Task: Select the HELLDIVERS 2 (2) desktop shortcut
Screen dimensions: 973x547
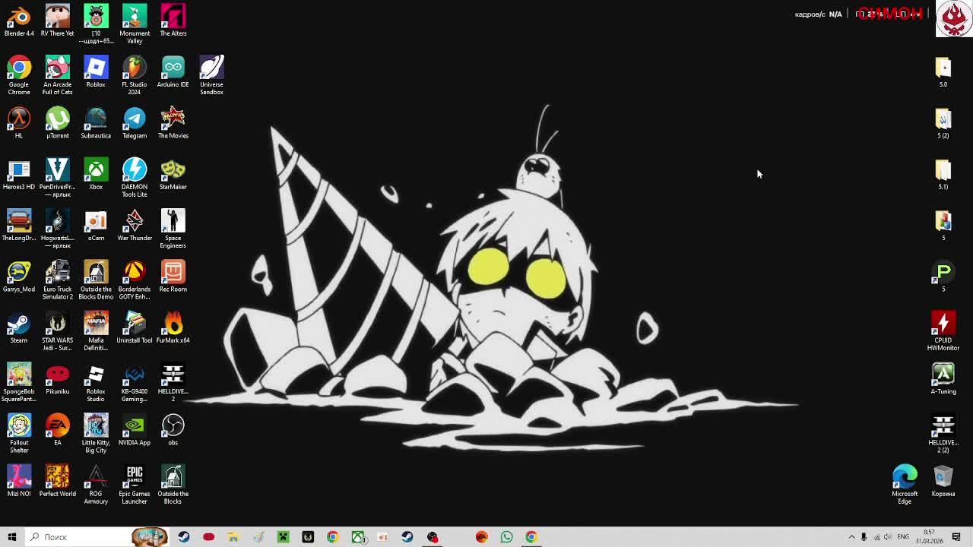Action: [x=943, y=434]
